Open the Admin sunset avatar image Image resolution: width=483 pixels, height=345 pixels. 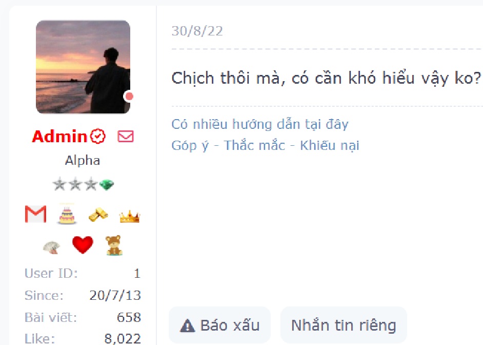tap(83, 67)
